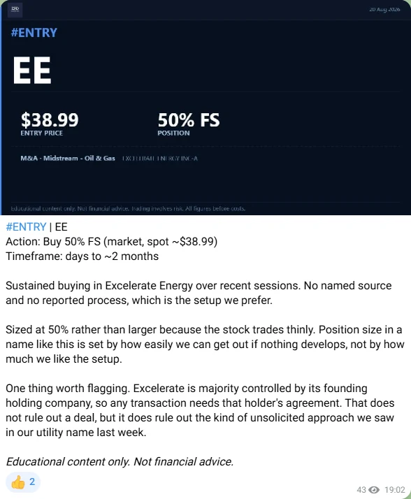Click the M&A · Midstream · Oil & Gas tag
The width and height of the screenshot is (411, 499).
(68, 158)
